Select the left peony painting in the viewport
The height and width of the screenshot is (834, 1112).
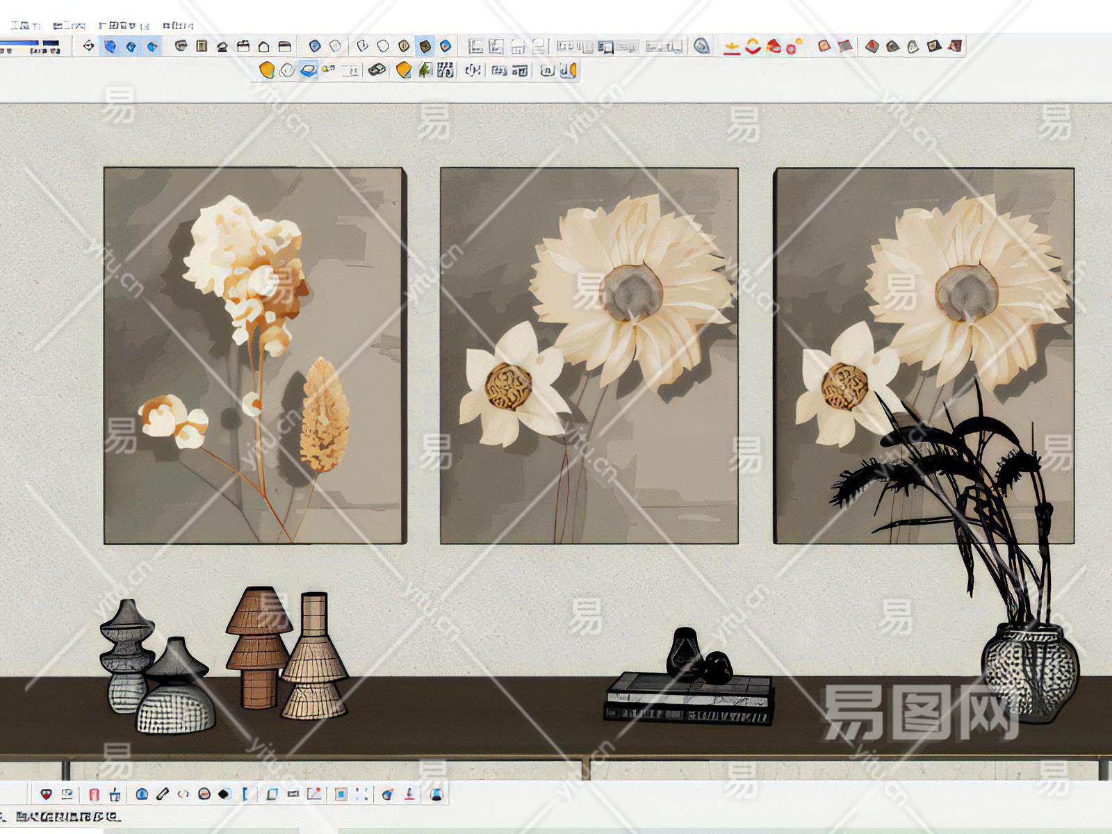click(x=254, y=354)
